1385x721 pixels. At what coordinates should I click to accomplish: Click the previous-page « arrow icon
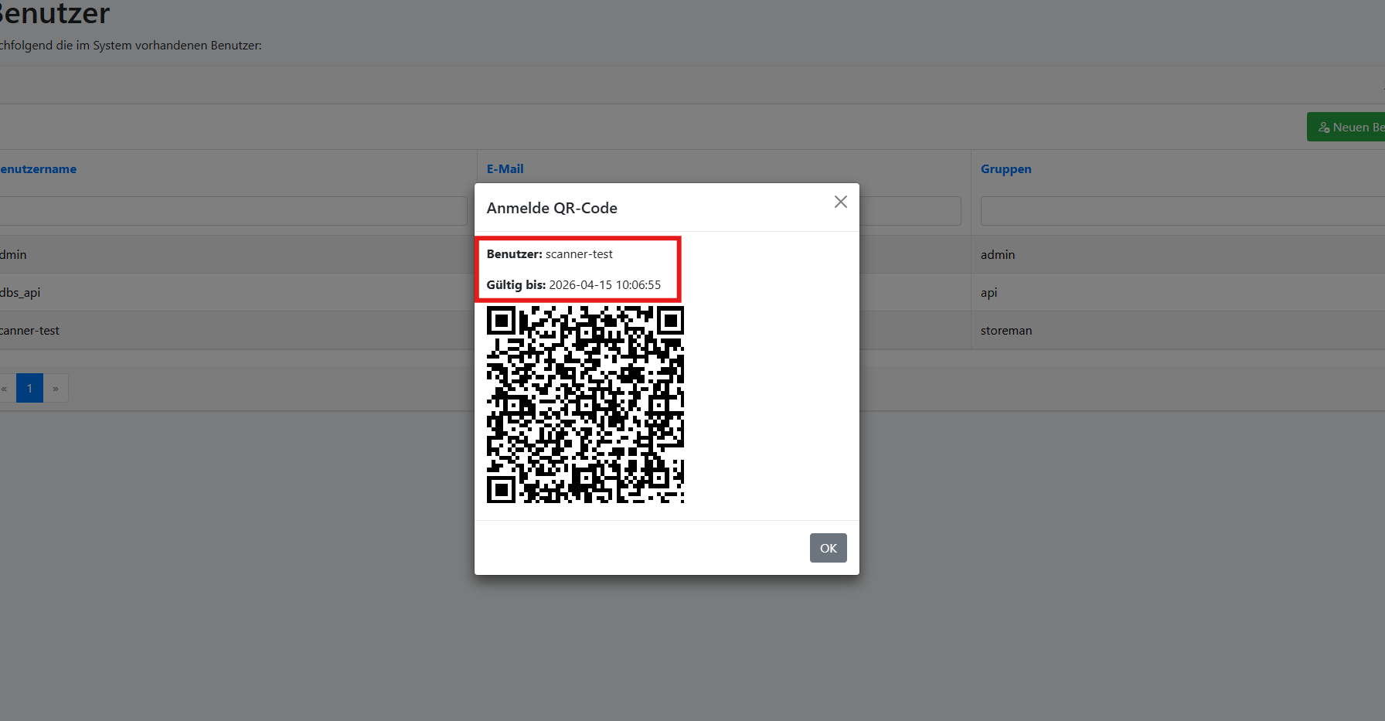tap(5, 388)
